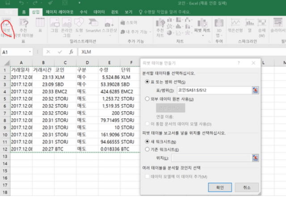286x198 pixels.
Task: Click the dialog help question mark
Action: (239, 63)
